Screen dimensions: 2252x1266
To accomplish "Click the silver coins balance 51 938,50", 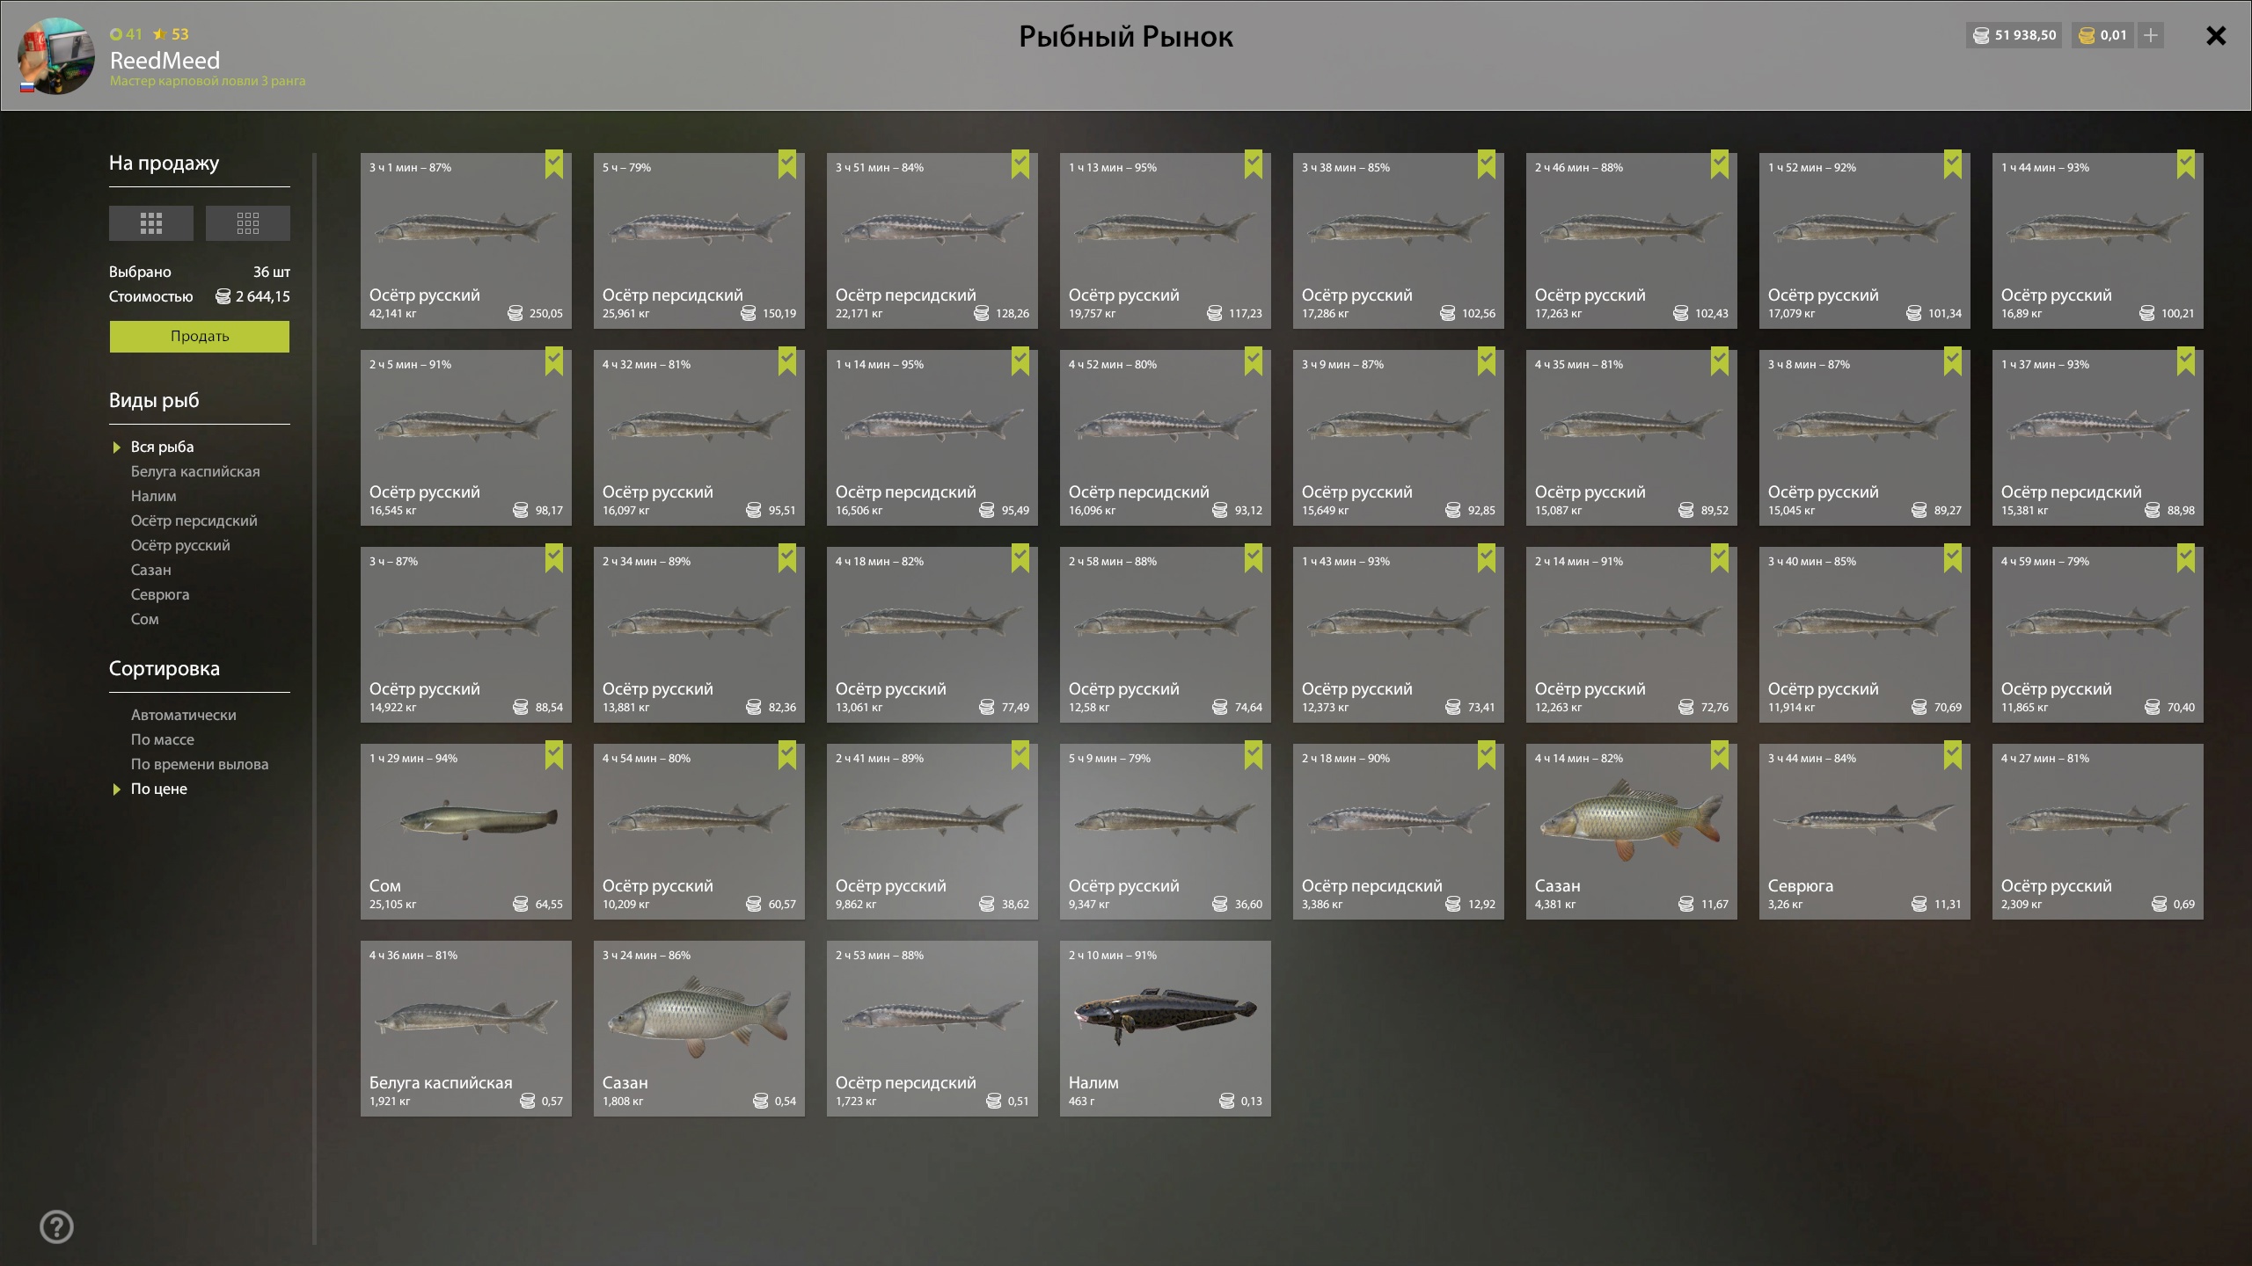I will [2014, 35].
